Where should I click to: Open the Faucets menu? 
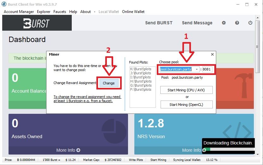(60, 12)
